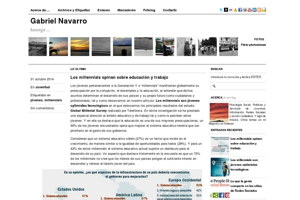Click the 'BUSCAR' heading
Image resolution: width=300 pixels, height=200 pixels.
216,69
